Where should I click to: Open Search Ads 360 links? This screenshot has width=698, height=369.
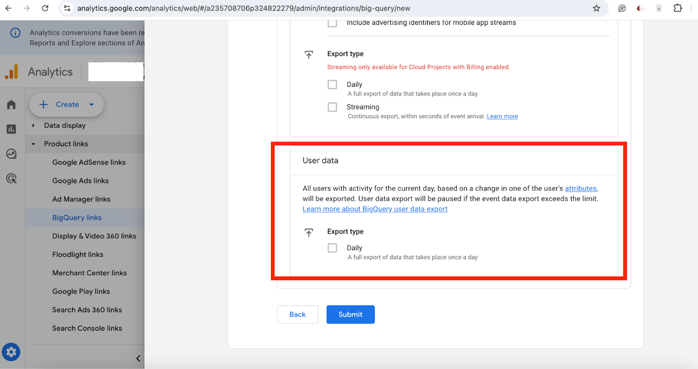click(x=87, y=310)
